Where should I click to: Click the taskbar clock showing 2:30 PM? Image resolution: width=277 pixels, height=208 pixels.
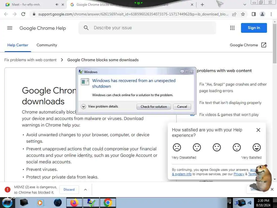pyautogui.click(x=263, y=203)
